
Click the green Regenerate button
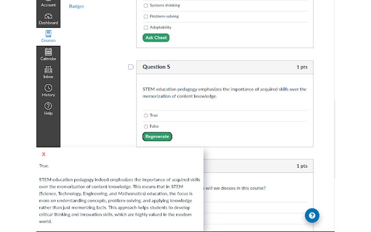coord(157,136)
